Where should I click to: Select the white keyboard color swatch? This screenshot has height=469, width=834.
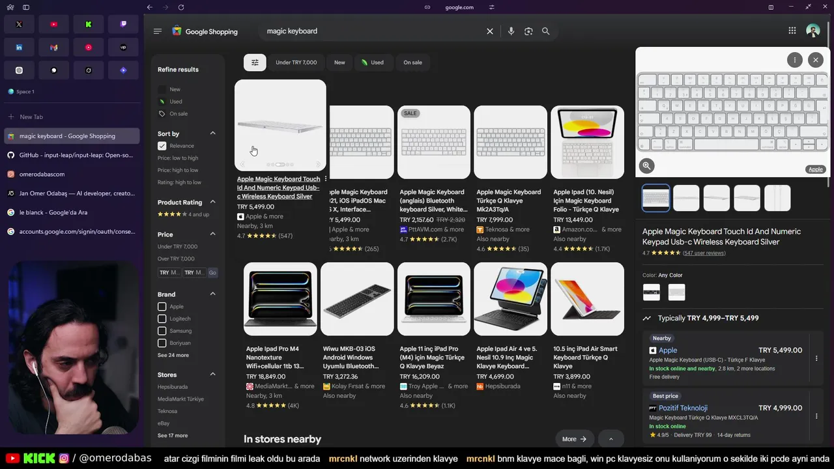point(677,292)
